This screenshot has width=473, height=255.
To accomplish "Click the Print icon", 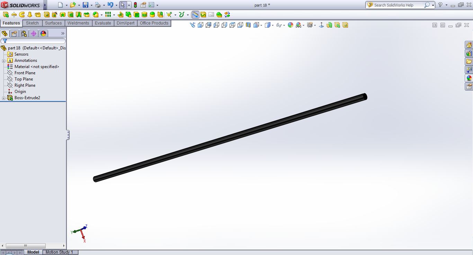I will (98, 5).
